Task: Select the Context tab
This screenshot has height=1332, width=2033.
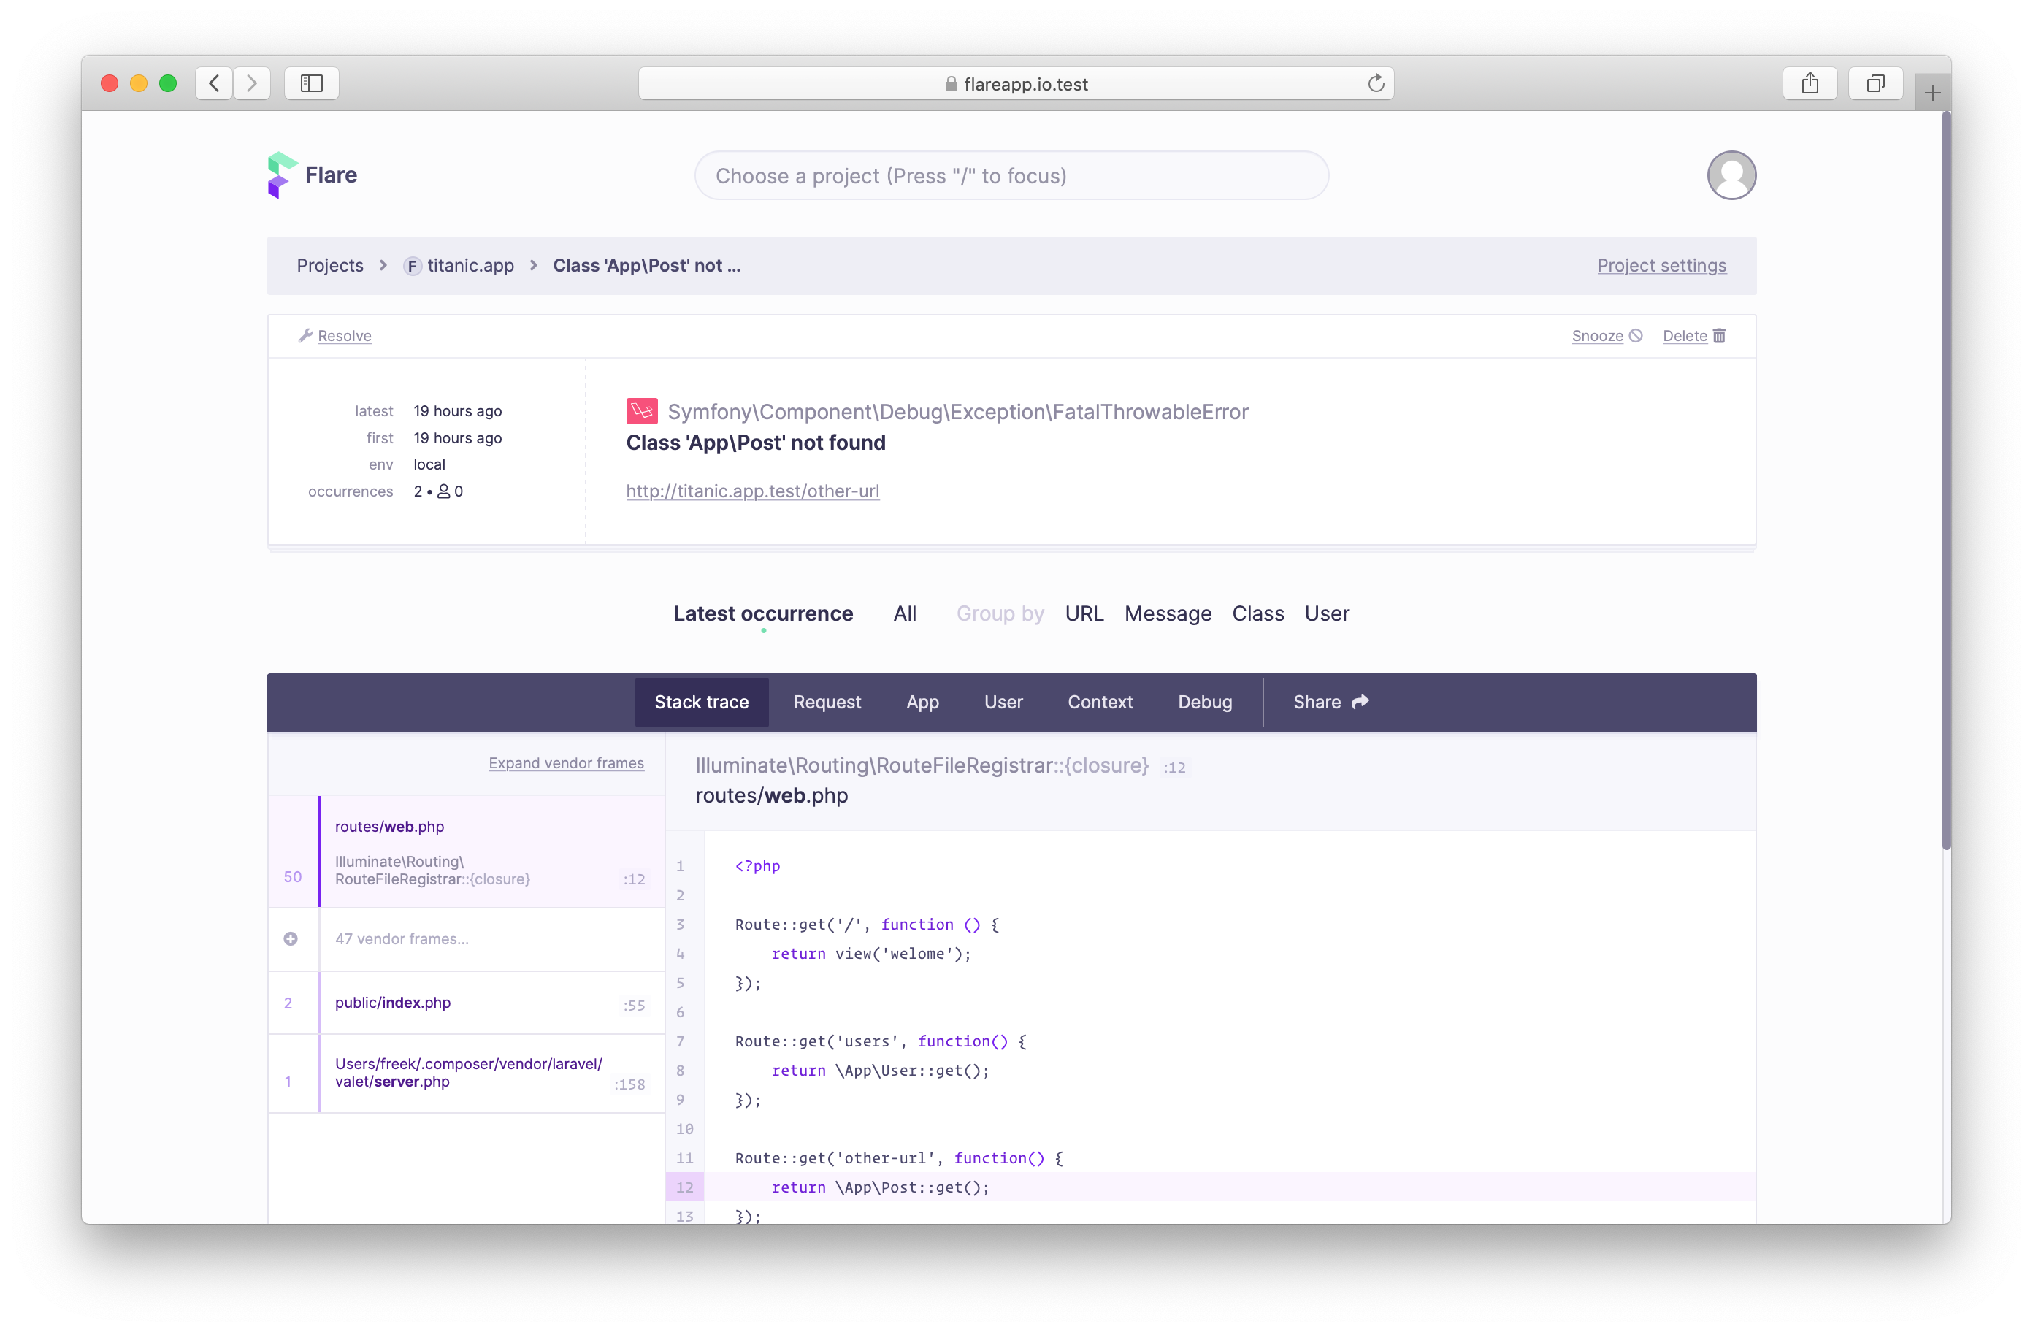Action: (1100, 702)
